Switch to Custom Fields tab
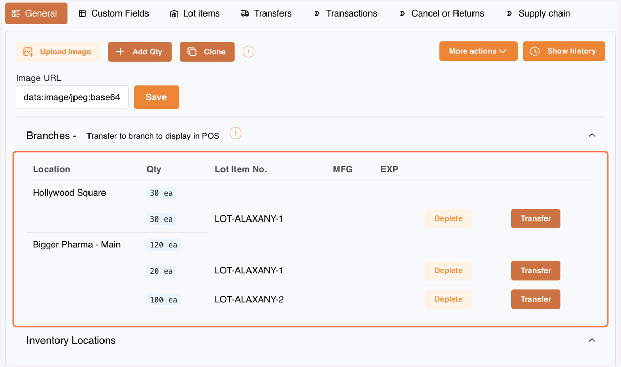 pyautogui.click(x=114, y=13)
